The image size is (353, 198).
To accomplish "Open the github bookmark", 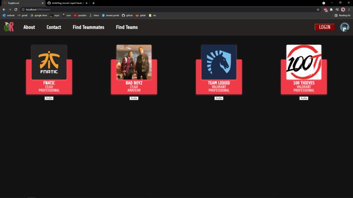I will coord(127,15).
